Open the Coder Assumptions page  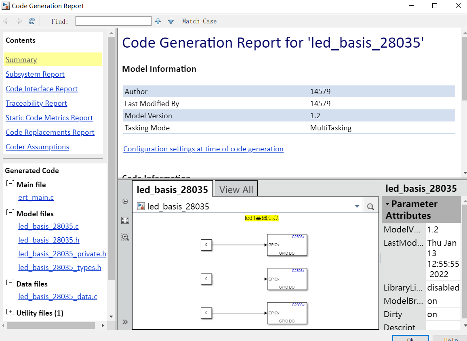(38, 147)
